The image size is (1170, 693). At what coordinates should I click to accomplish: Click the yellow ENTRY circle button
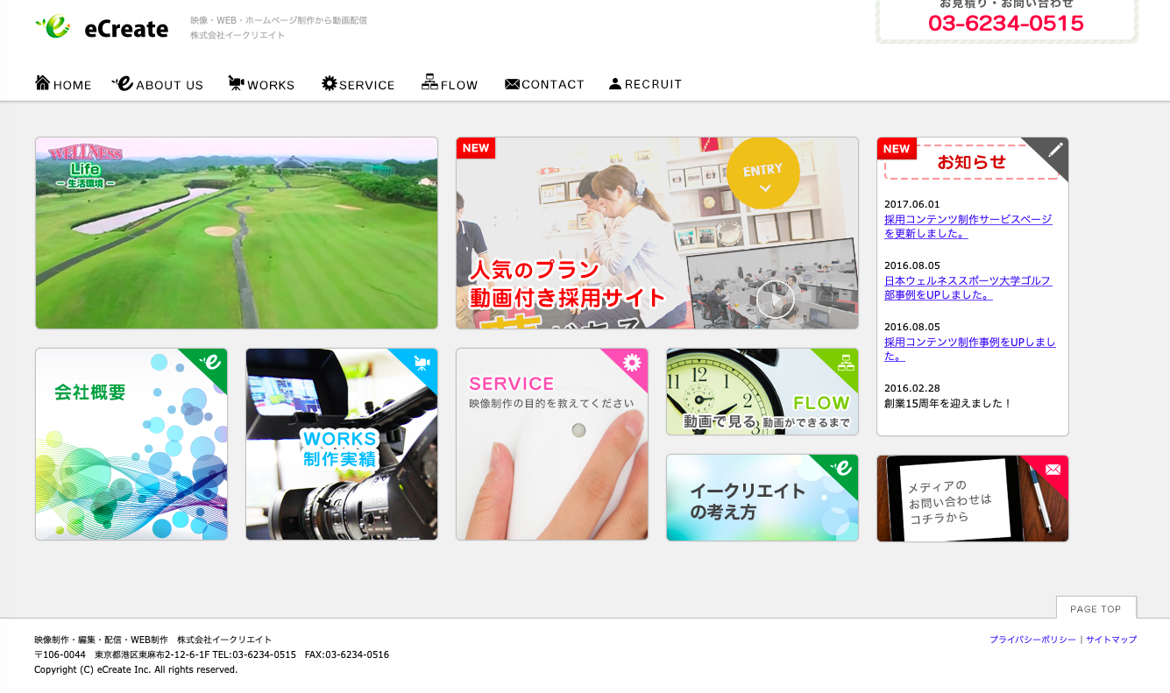coord(763,173)
